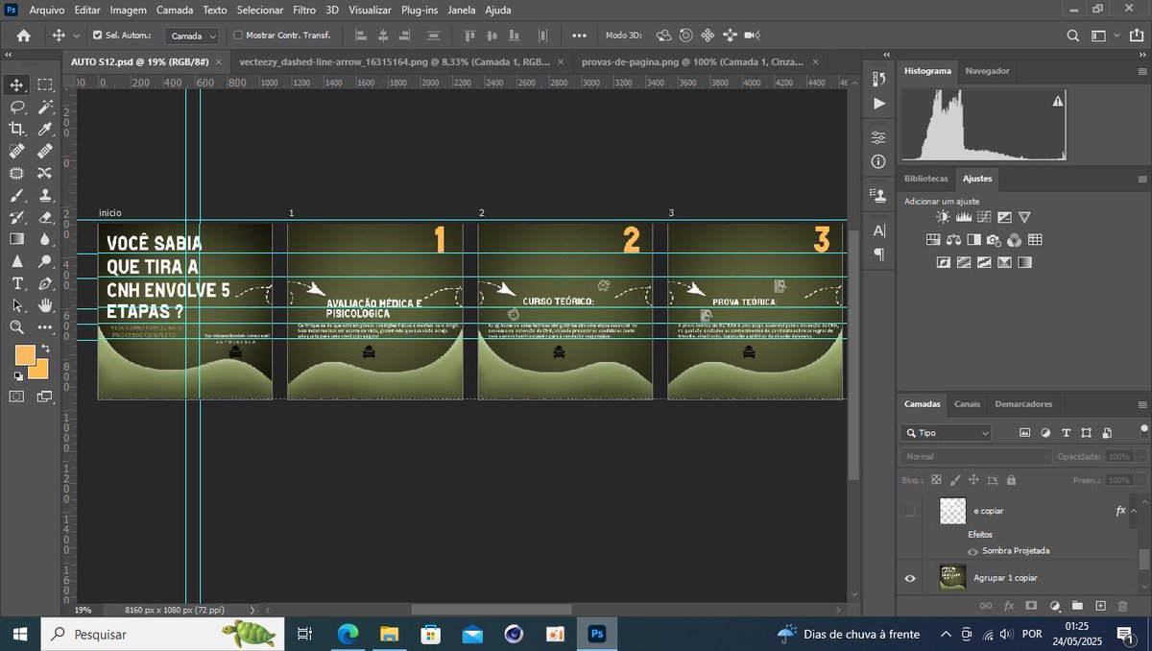Switch to the Navegador tab
The width and height of the screenshot is (1152, 651).
987,71
